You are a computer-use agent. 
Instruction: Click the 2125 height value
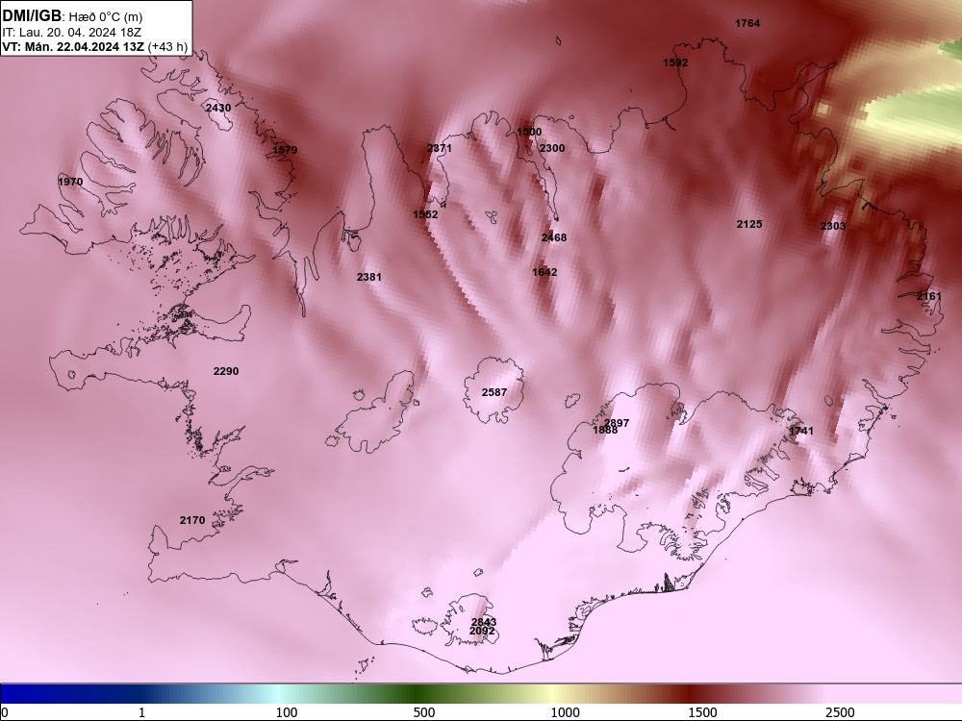click(x=749, y=224)
